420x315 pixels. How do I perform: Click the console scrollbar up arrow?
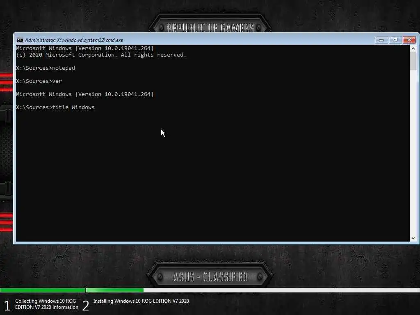[413, 48]
